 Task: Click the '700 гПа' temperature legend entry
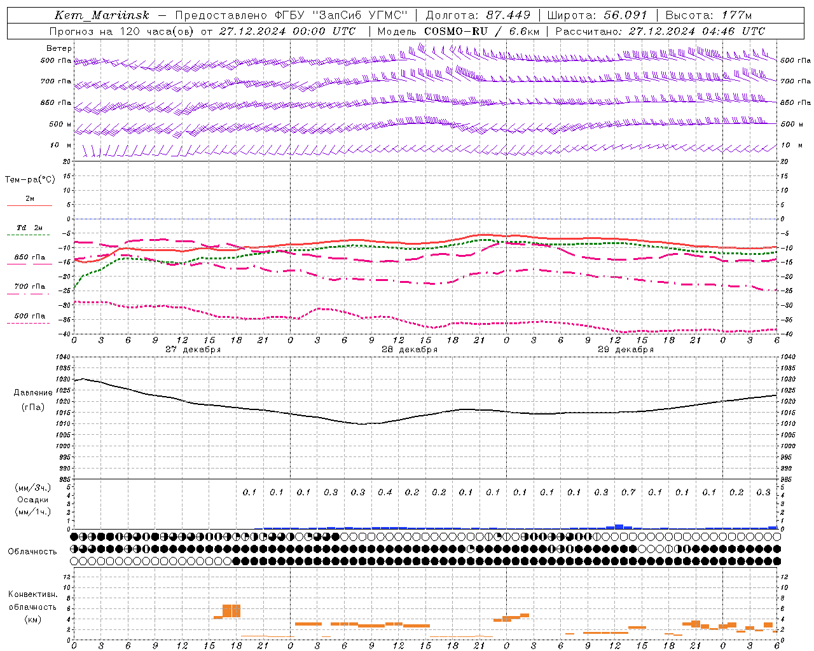pos(30,287)
